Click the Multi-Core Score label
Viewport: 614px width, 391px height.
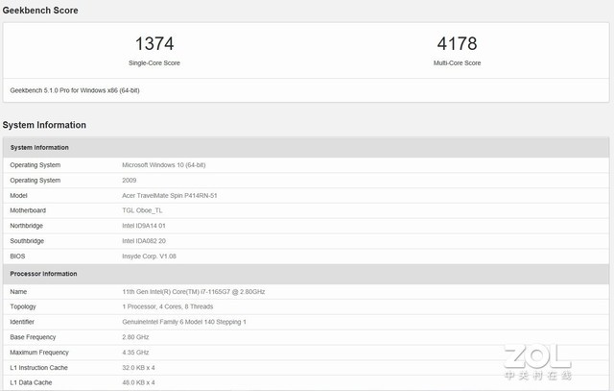tap(457, 62)
